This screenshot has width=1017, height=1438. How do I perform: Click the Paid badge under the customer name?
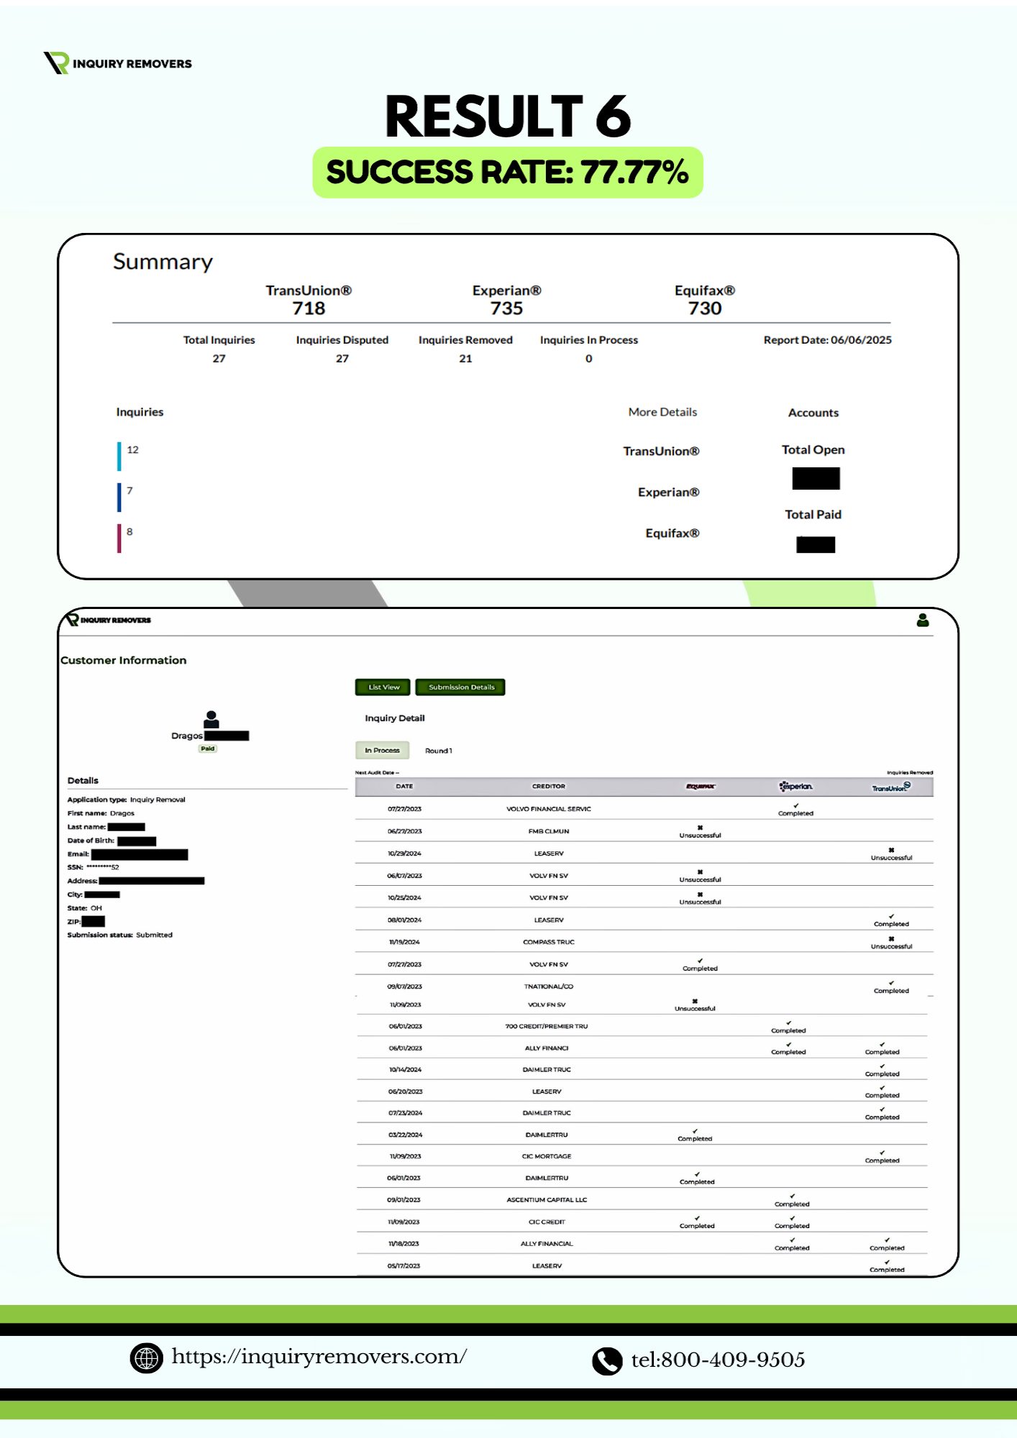point(208,748)
